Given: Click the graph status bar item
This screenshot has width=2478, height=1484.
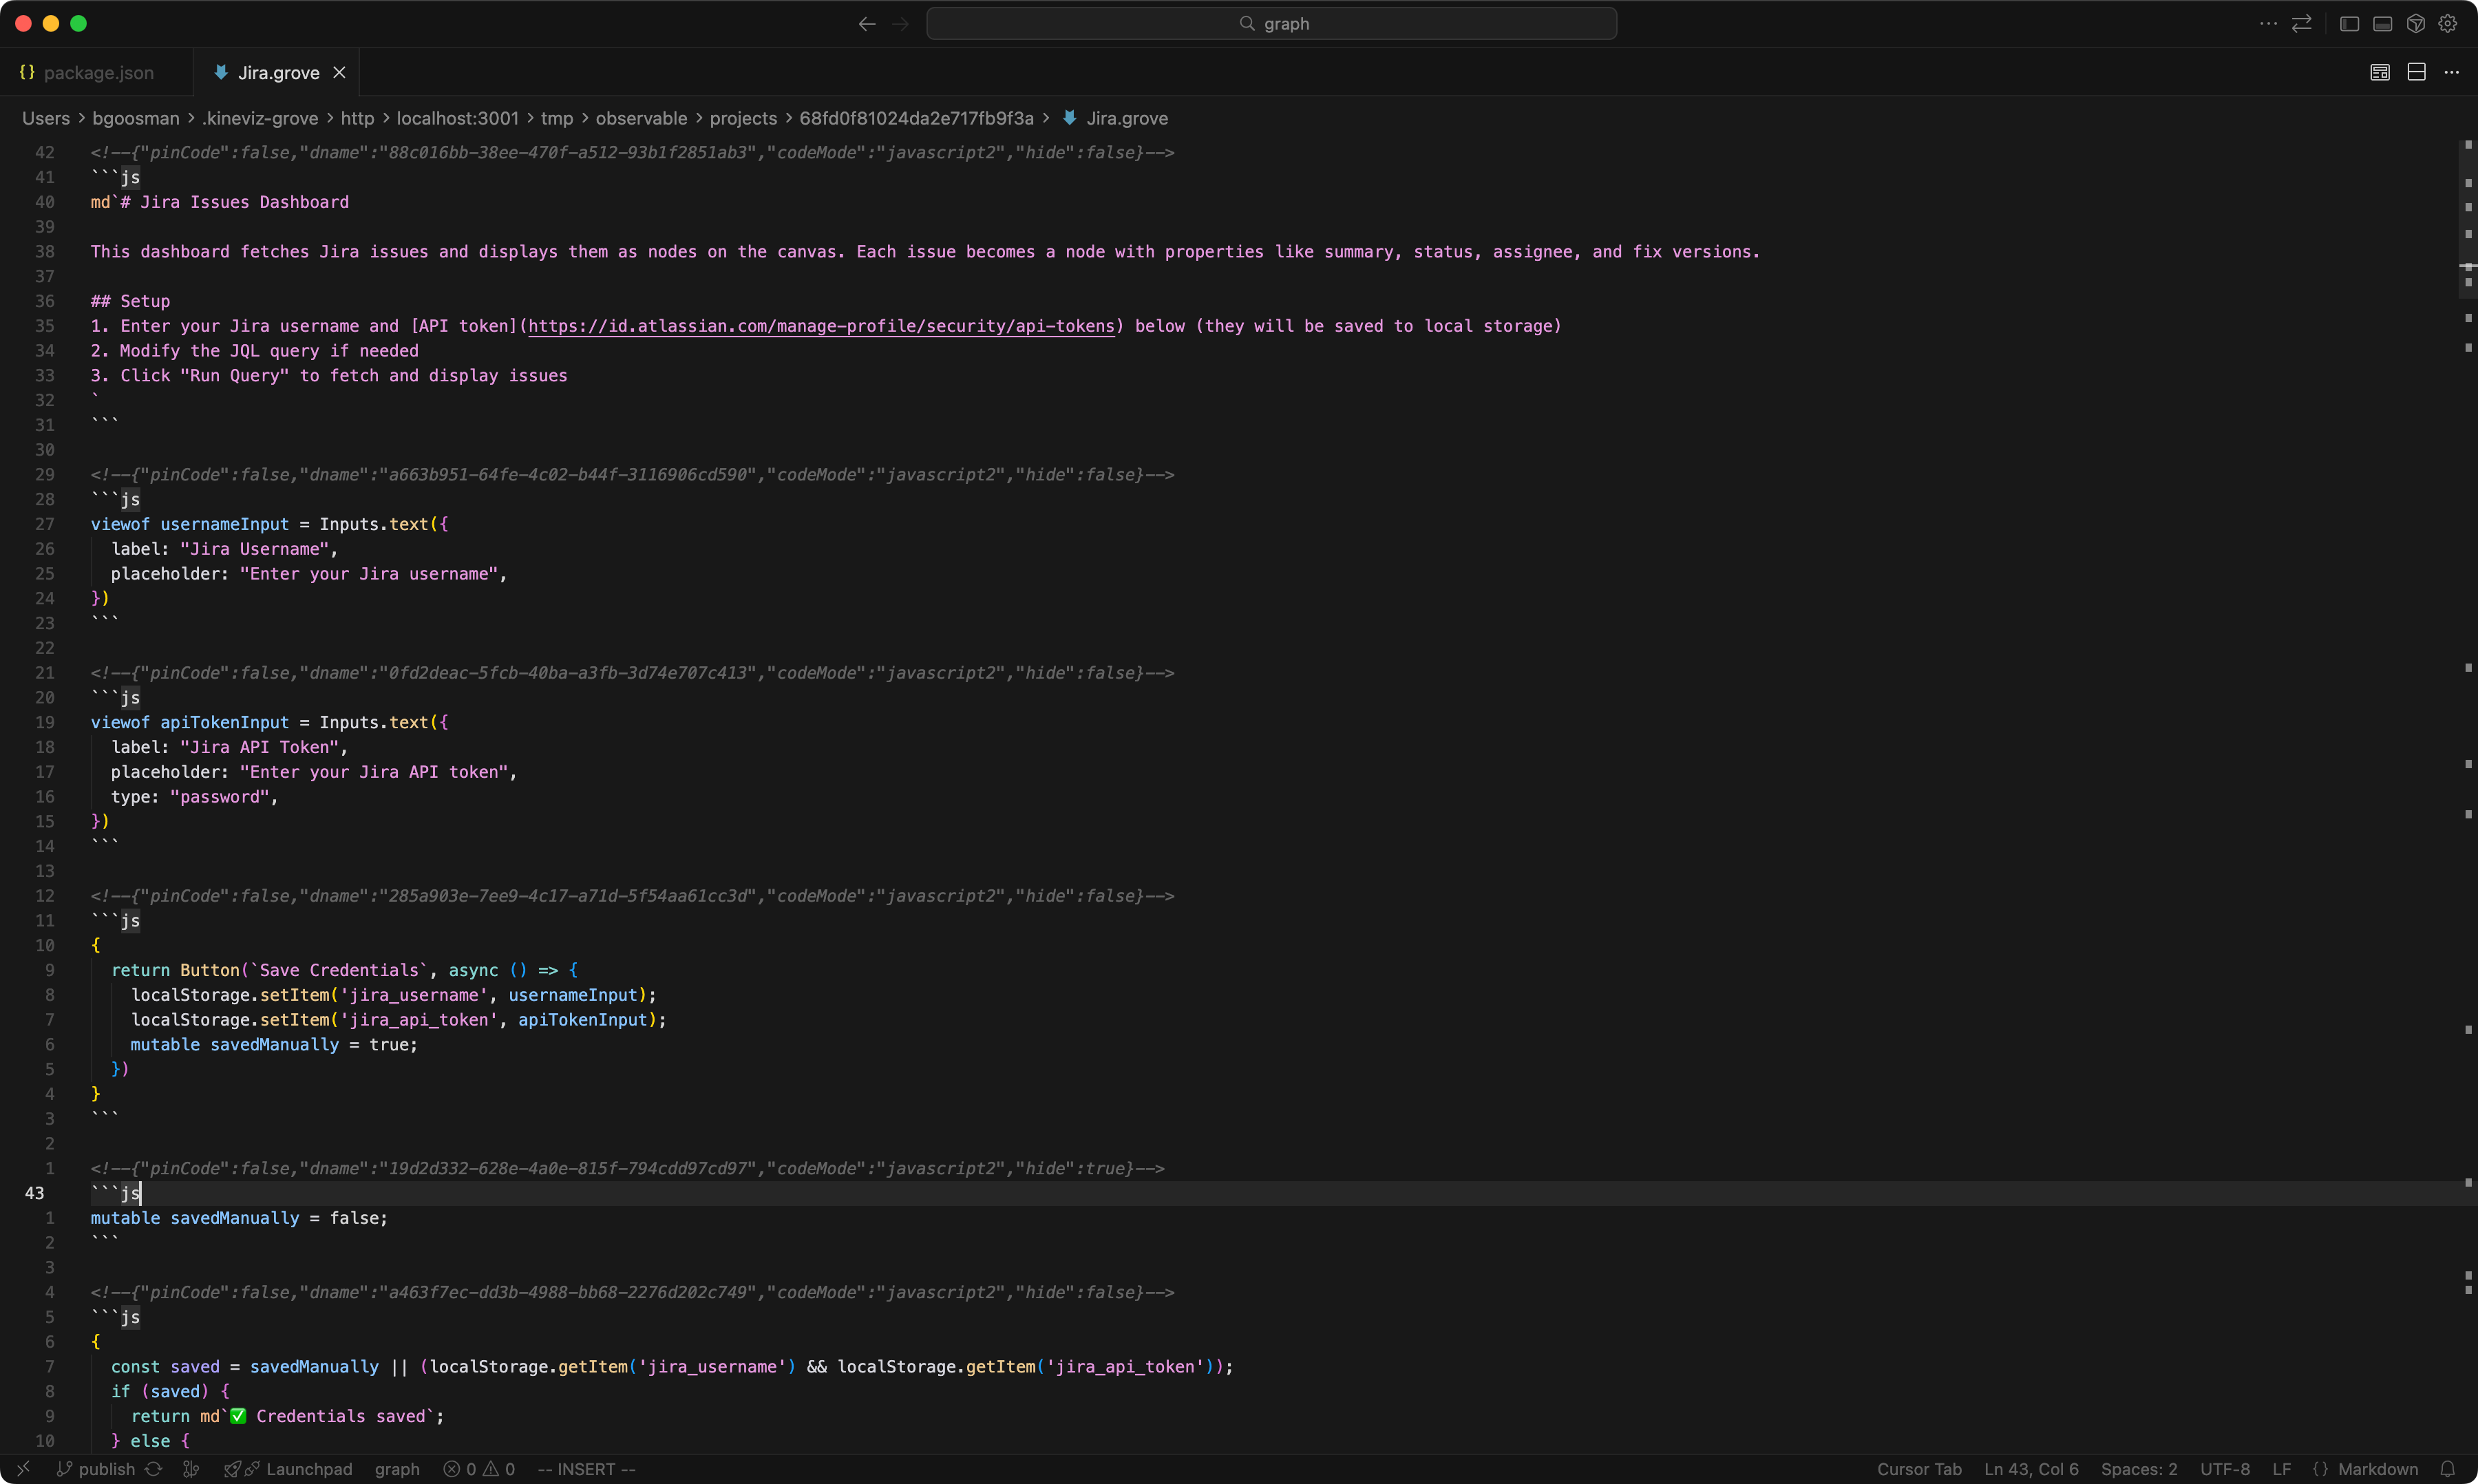Looking at the screenshot, I should tap(397, 1469).
